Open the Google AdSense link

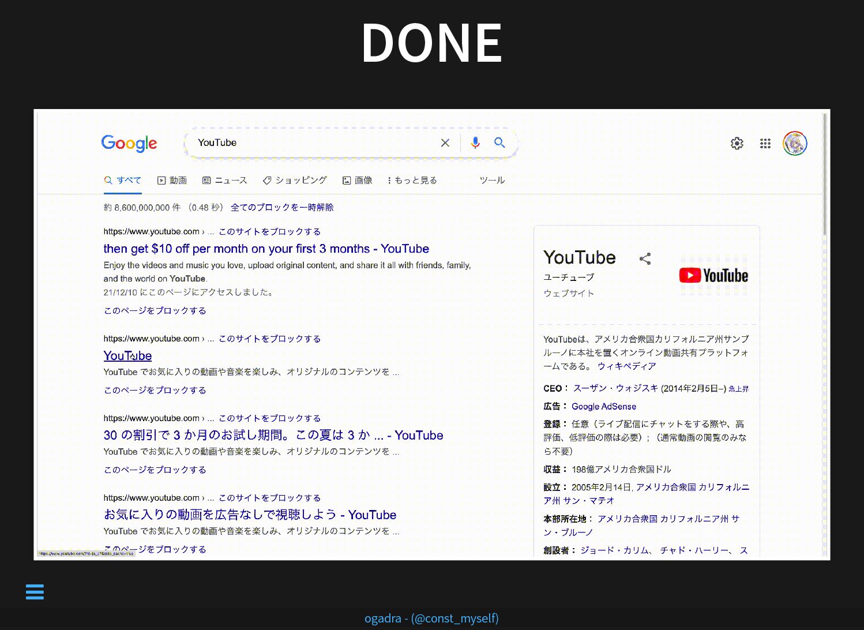(604, 406)
